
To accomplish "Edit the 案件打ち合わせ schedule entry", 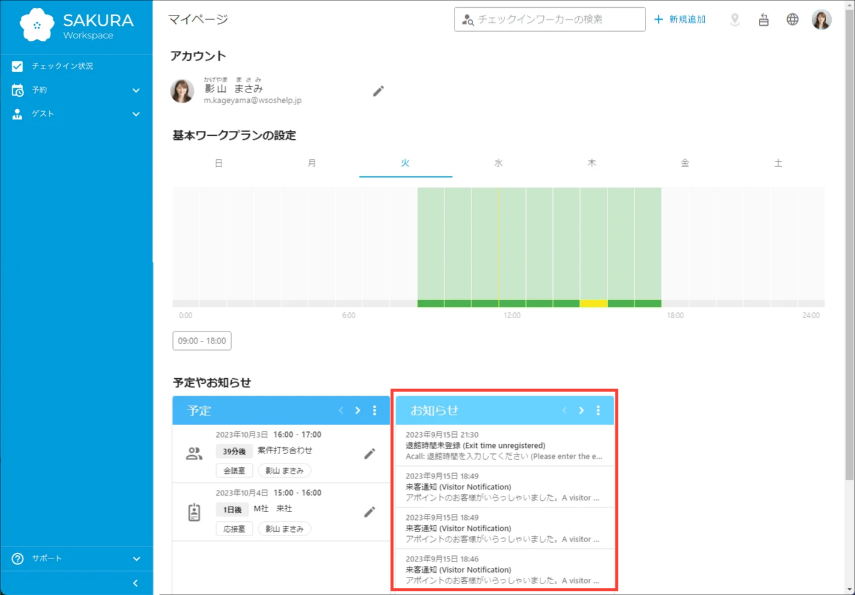I will pyautogui.click(x=369, y=454).
